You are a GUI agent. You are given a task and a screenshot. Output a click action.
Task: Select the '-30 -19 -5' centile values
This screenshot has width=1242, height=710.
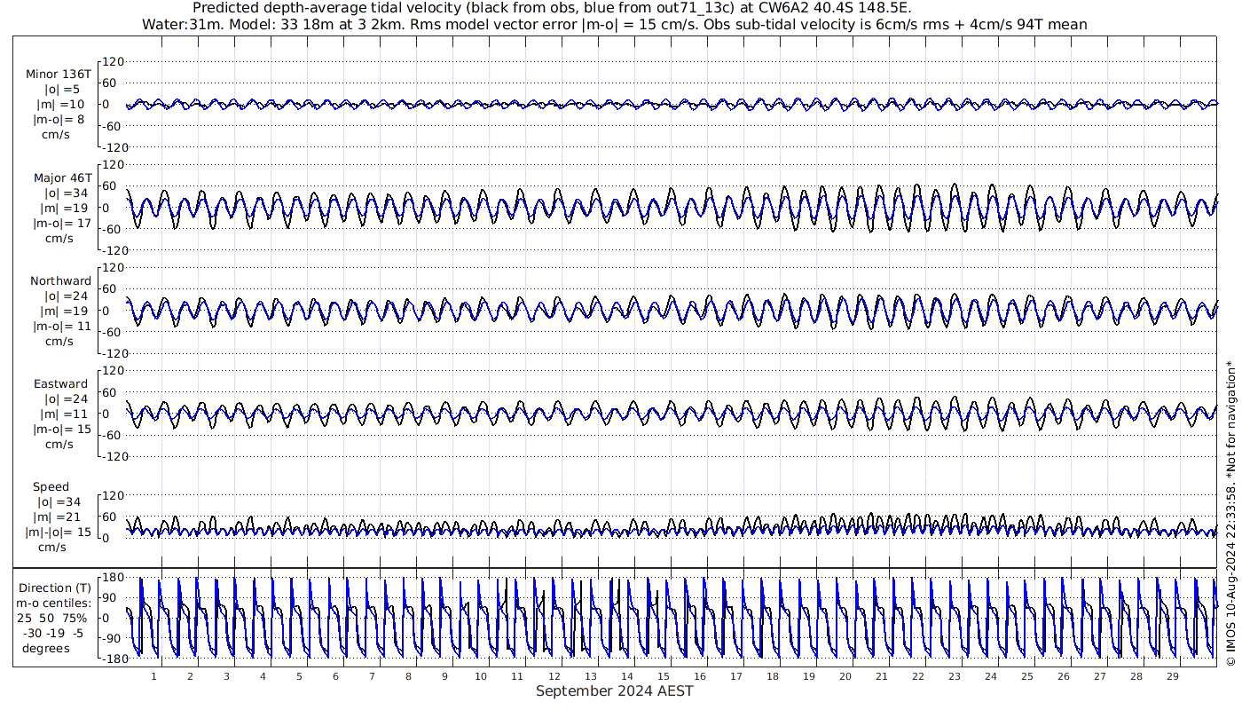click(x=53, y=633)
